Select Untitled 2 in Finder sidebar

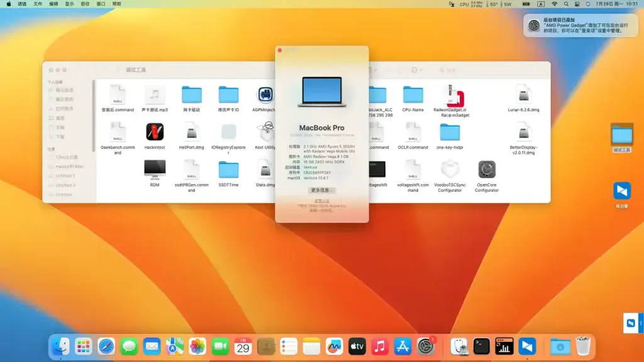point(65,185)
